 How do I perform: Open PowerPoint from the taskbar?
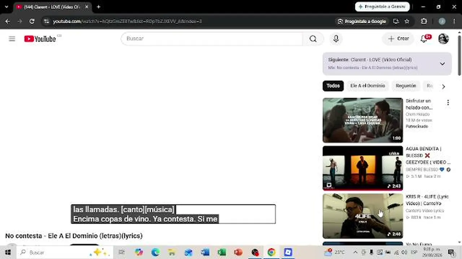[238, 253]
